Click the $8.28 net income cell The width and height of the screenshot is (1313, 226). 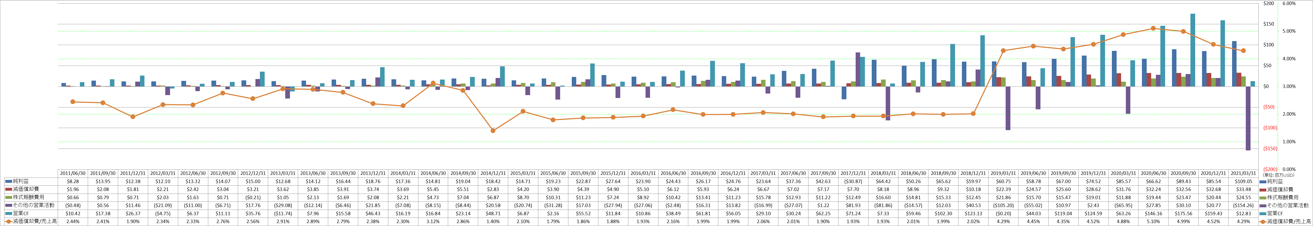(72, 181)
